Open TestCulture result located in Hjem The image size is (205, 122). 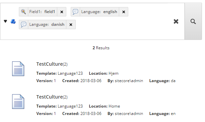point(52,64)
